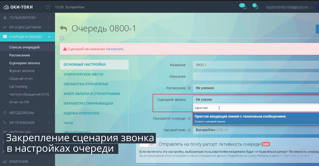The width and height of the screenshot is (319, 166).
Task: Click the scenario search field containing простая
Action: [226, 108]
